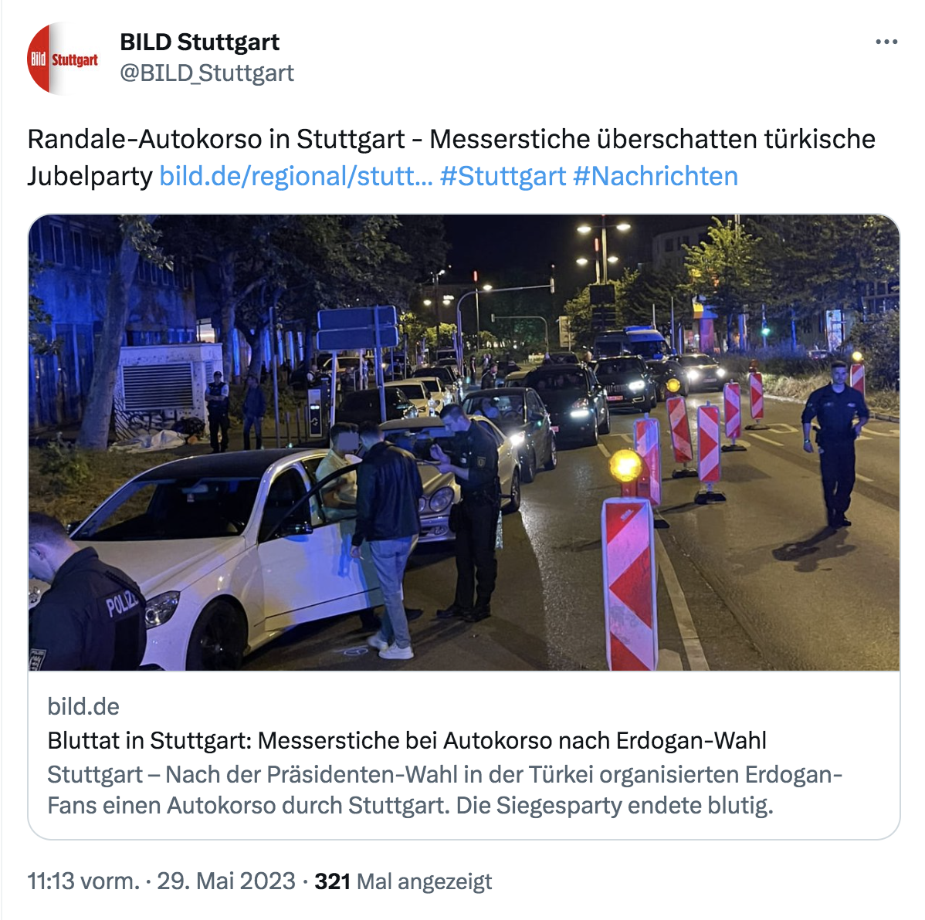Click the red-white traffic barrier in photo
This screenshot has height=920, width=925.
(x=629, y=583)
